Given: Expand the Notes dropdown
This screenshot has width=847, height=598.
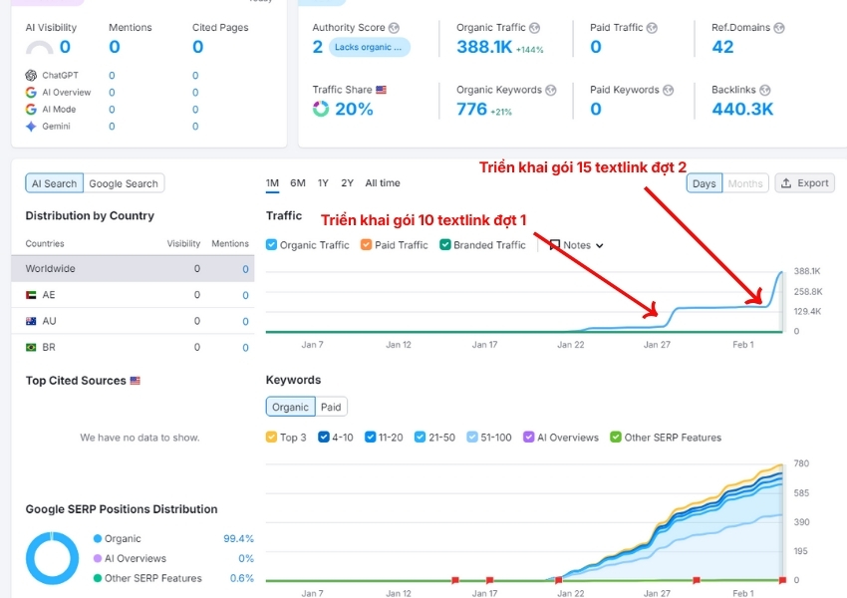Looking at the screenshot, I should 577,245.
